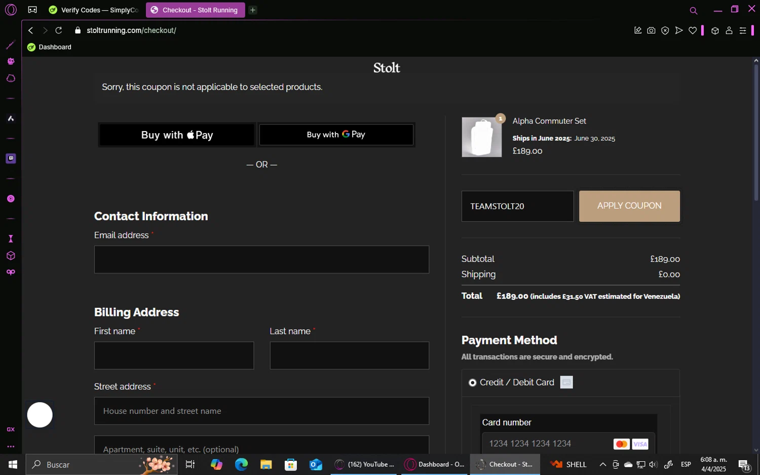This screenshot has height=475, width=760.
Task: Open Windows Start menu
Action: click(13, 464)
